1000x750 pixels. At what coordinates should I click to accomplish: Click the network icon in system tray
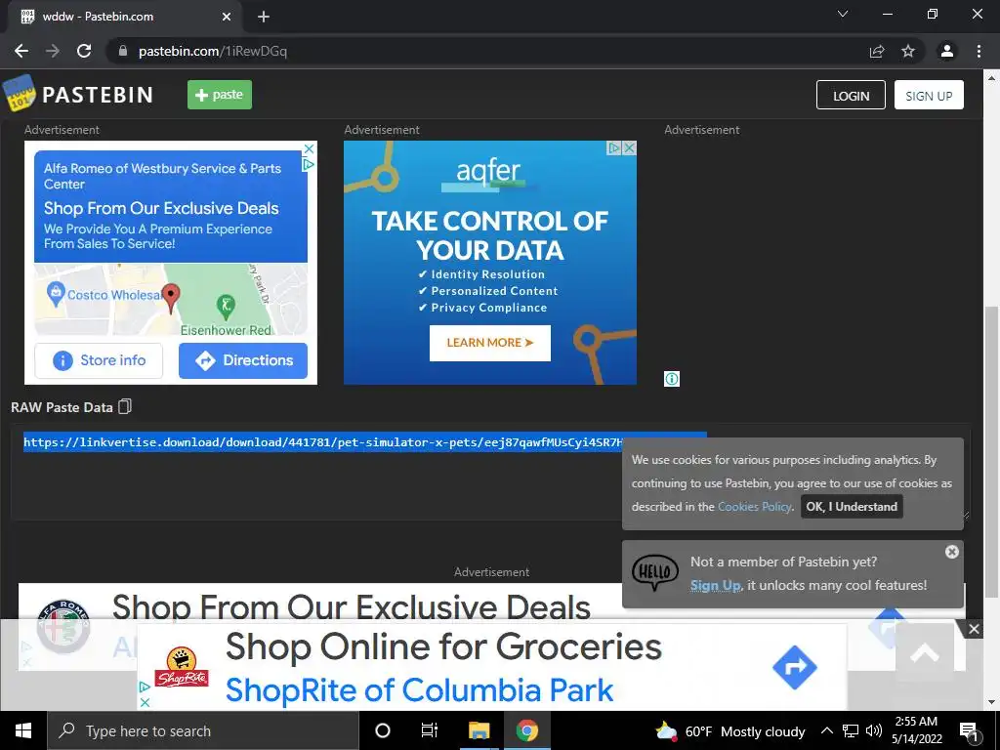tap(851, 730)
